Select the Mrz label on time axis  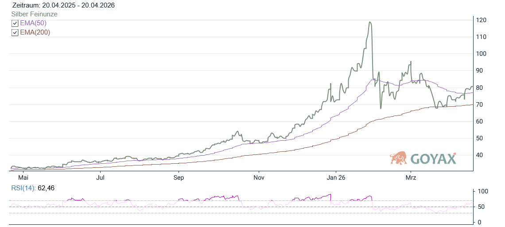click(x=411, y=177)
